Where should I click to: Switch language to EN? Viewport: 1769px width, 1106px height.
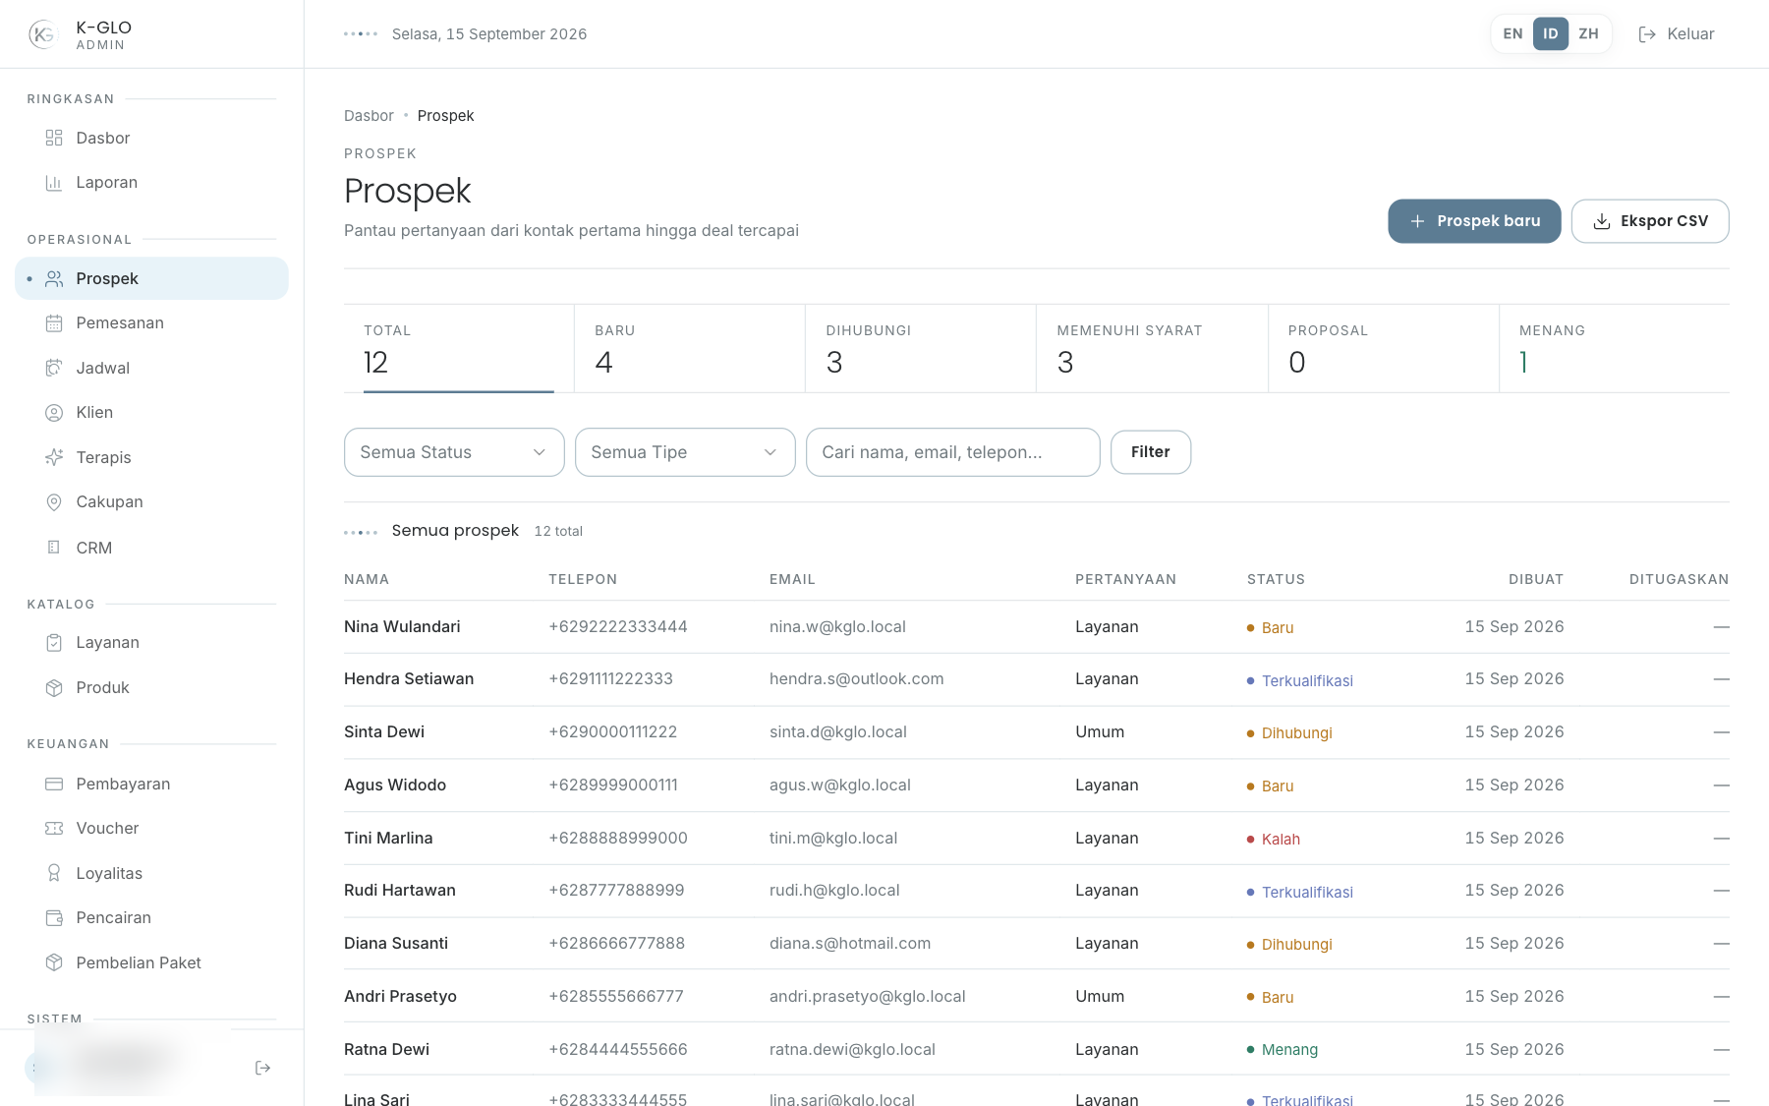[x=1512, y=33]
